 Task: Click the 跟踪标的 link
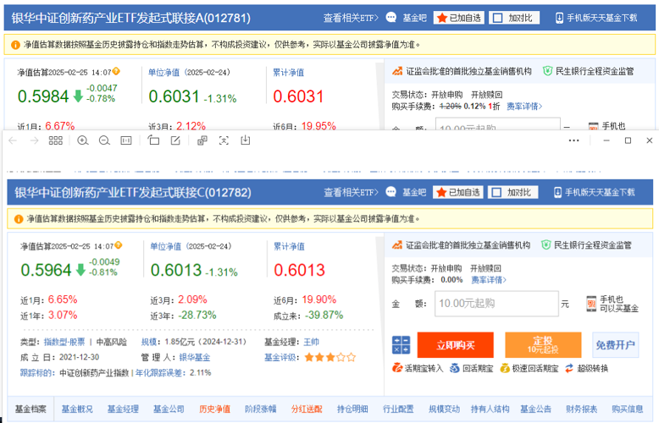pos(37,372)
